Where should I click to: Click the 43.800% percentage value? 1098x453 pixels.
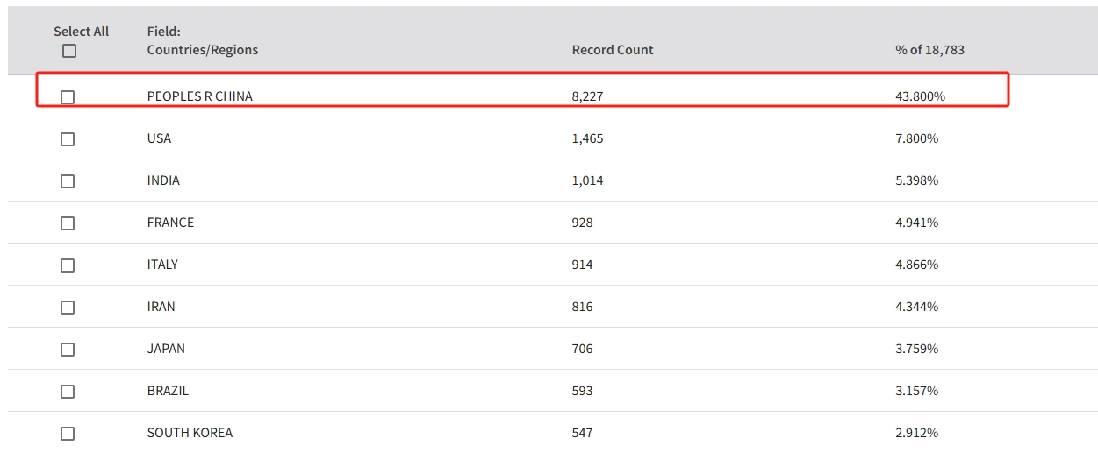(x=920, y=96)
